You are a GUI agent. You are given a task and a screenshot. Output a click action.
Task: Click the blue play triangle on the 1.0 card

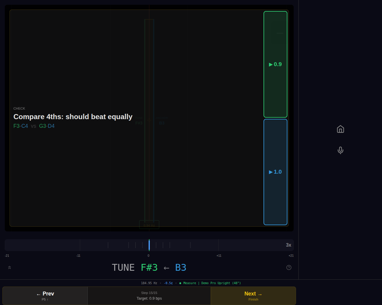pos(271,172)
